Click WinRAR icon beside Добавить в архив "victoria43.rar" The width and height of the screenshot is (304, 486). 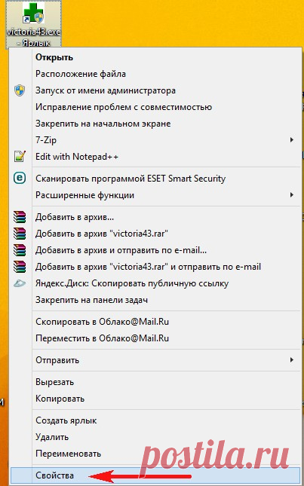(x=20, y=234)
